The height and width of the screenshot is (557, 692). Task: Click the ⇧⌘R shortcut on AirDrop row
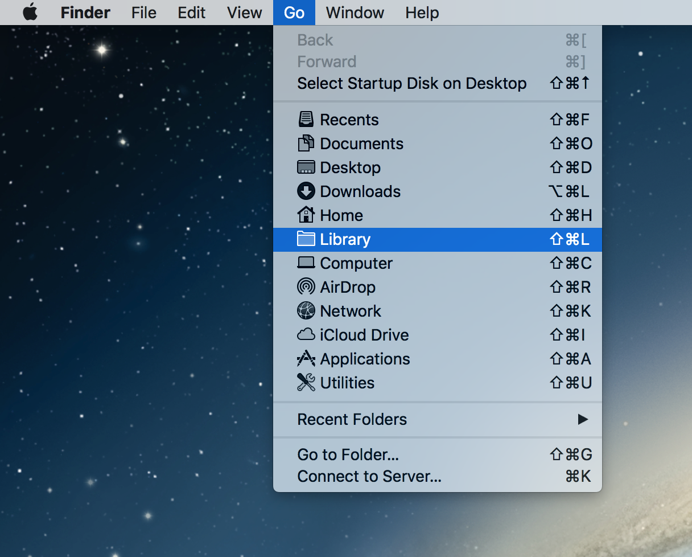(x=570, y=287)
